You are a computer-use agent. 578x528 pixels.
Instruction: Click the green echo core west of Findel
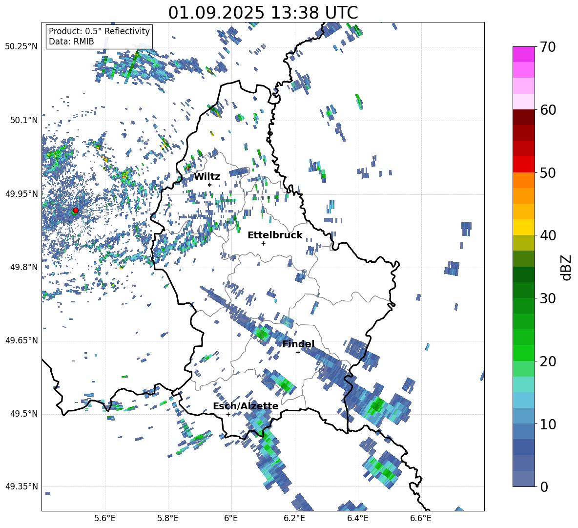[263, 334]
